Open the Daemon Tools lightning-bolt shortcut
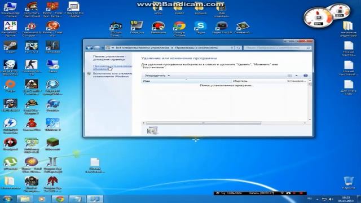The width and height of the screenshot is (361, 203). point(10,126)
